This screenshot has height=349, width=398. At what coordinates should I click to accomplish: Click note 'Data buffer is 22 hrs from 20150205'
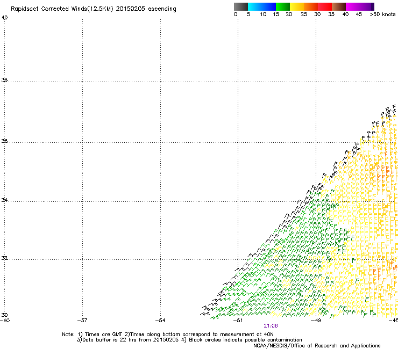pos(130,340)
